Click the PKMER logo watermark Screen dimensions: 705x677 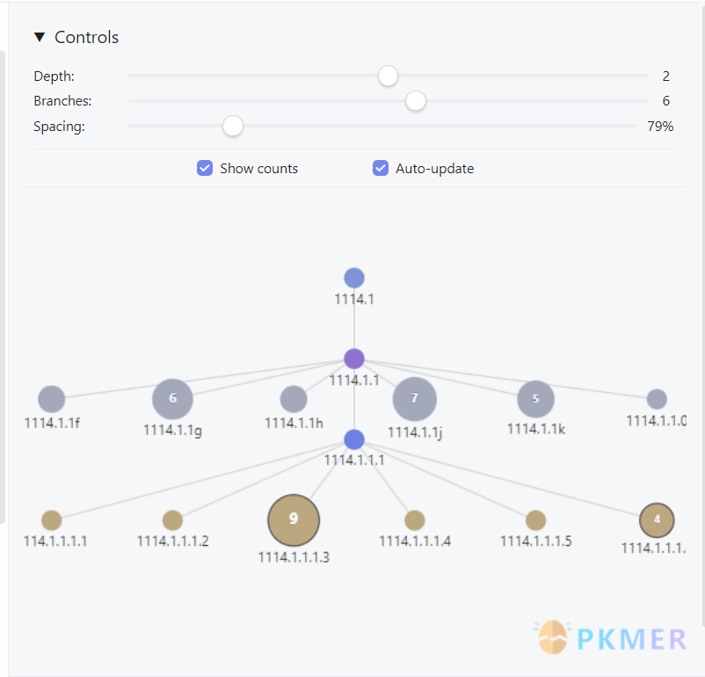[613, 638]
